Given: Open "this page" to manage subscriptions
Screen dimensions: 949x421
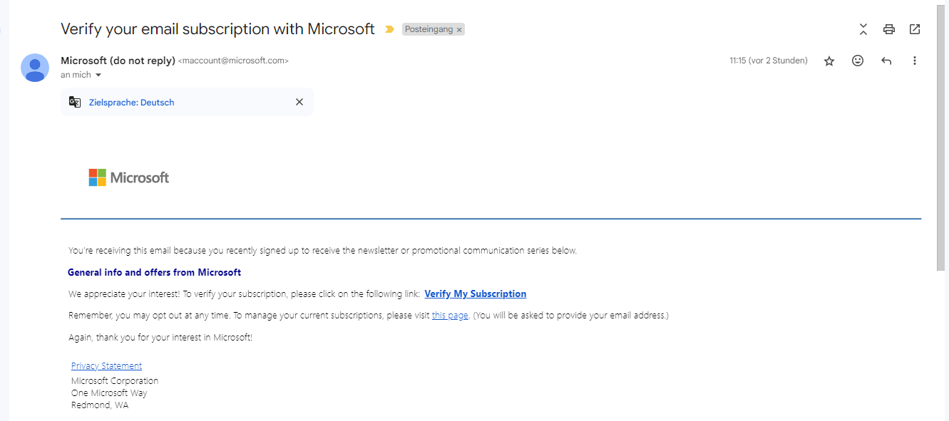Looking at the screenshot, I should (x=450, y=316).
